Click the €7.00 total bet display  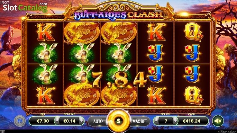43,121
